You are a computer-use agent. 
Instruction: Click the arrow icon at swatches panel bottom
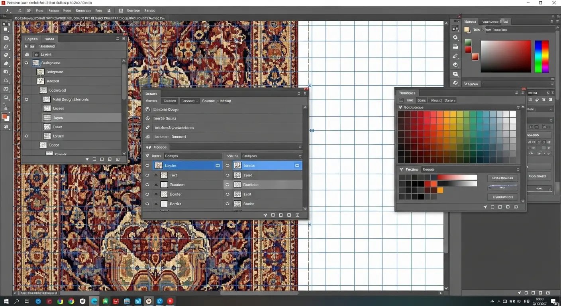(x=485, y=207)
